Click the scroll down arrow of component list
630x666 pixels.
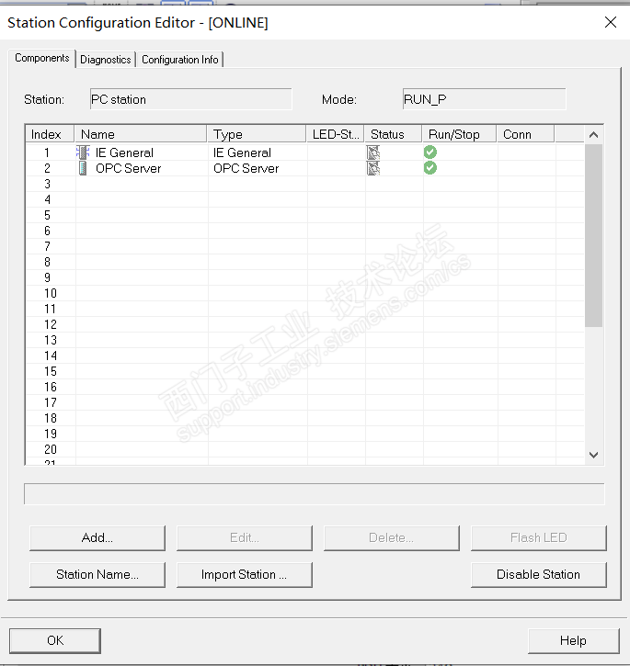coord(594,455)
